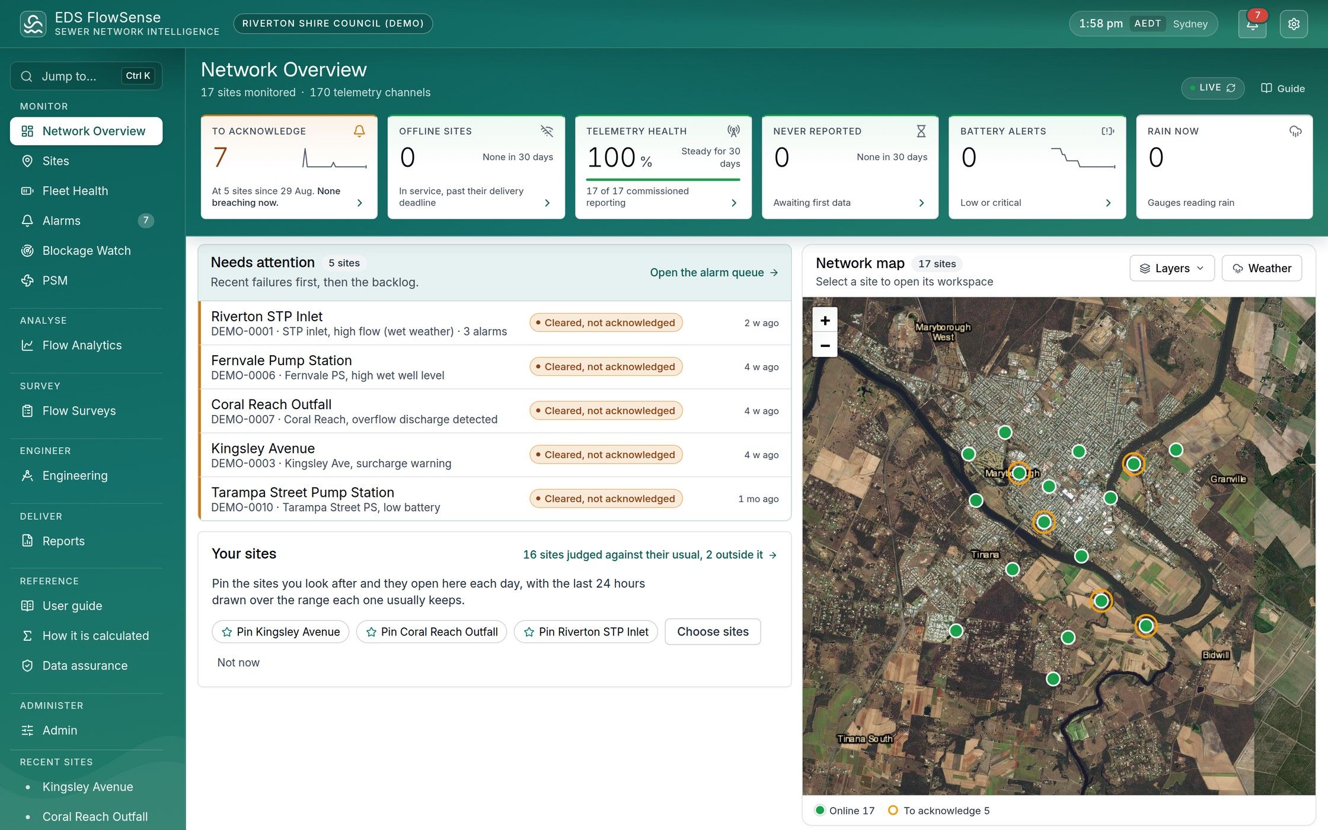The height and width of the screenshot is (830, 1328).
Task: Click the antenna icon on Telemetry Health card
Action: [733, 131]
